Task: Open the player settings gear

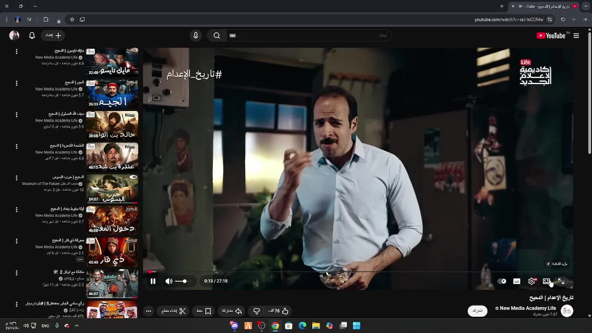Action: tap(532, 281)
